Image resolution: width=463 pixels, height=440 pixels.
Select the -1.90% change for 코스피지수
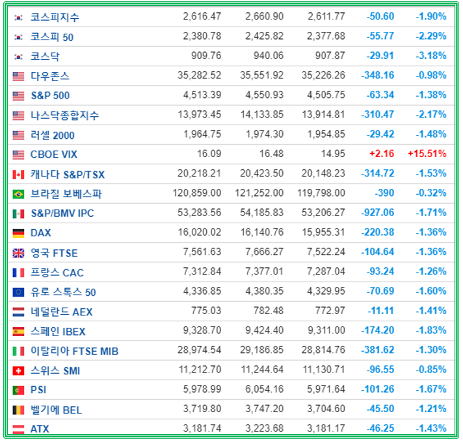431,16
